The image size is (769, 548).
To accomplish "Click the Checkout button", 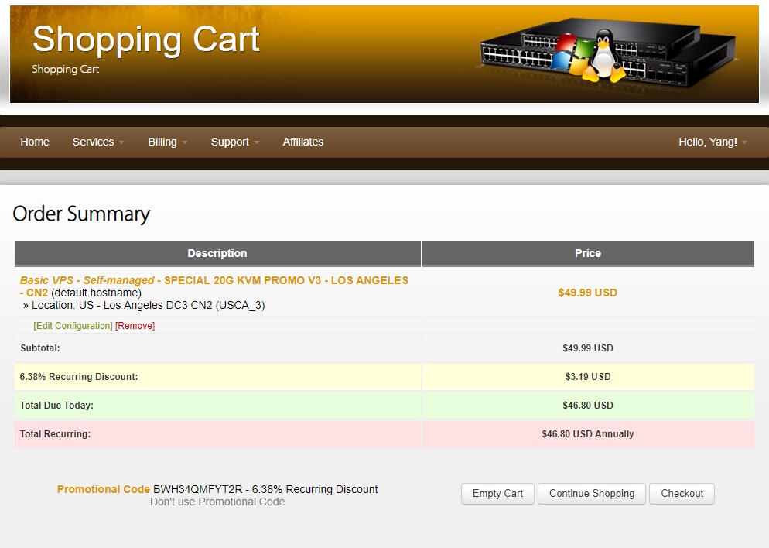I will pyautogui.click(x=682, y=494).
